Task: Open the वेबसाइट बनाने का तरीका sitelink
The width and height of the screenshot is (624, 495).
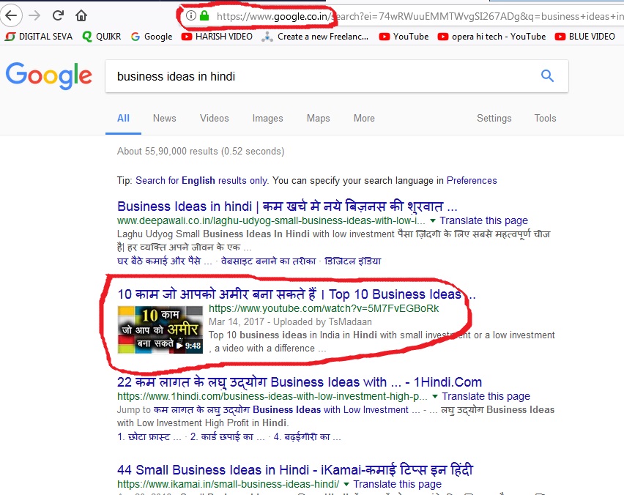Action: [268, 261]
